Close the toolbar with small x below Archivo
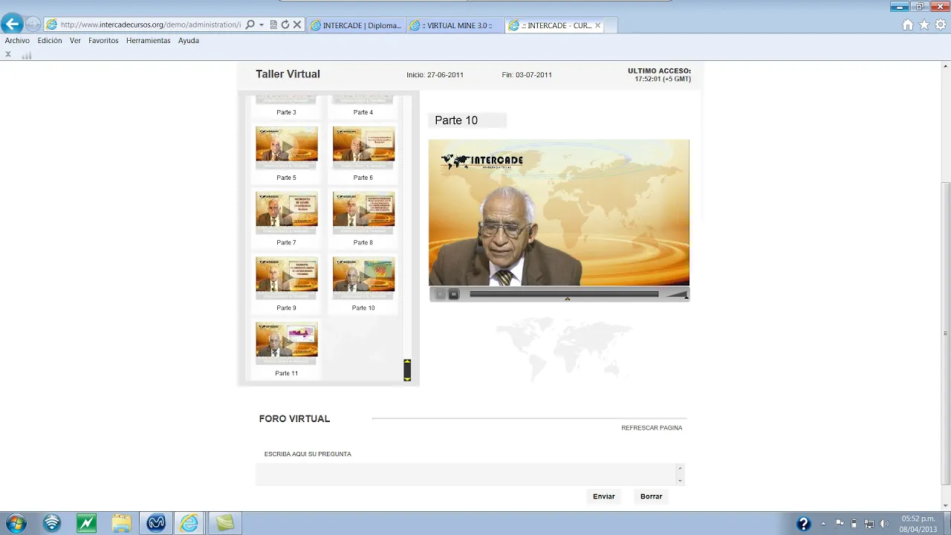The width and height of the screenshot is (951, 535). (8, 54)
